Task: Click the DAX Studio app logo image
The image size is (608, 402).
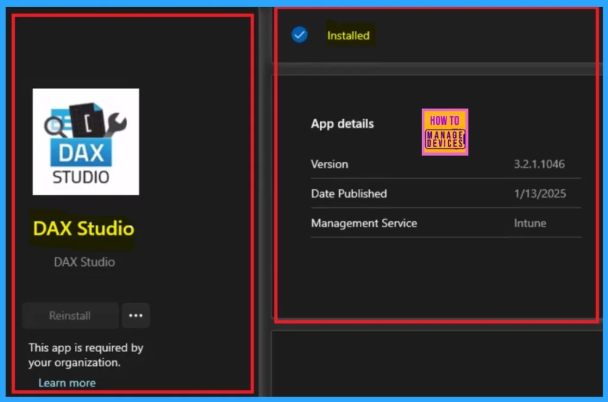Action: tap(85, 141)
